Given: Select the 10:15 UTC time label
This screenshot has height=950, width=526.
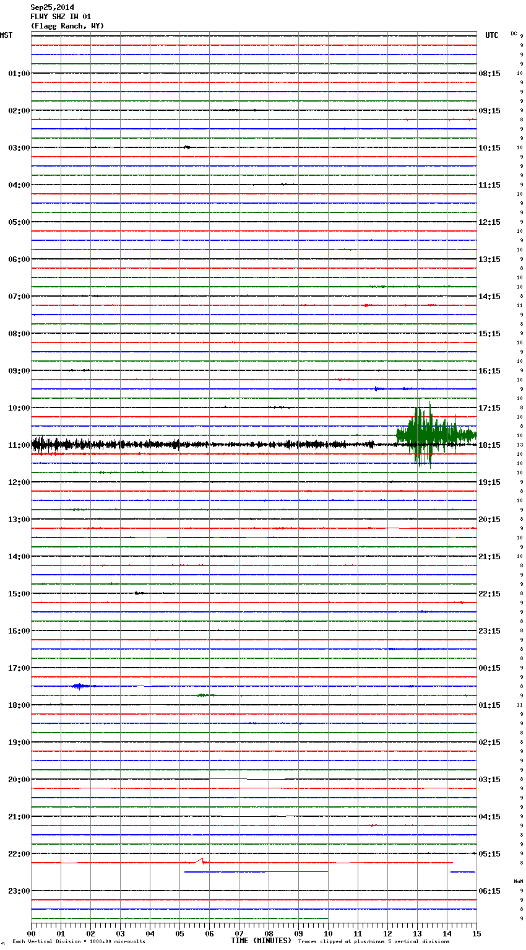Looking at the screenshot, I should 489,148.
